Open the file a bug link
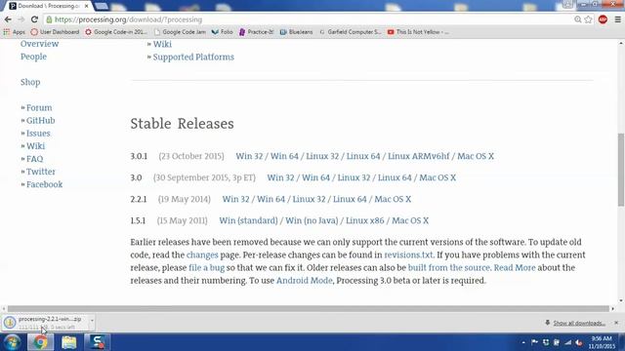The image size is (625, 351). click(x=206, y=267)
